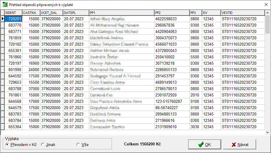Click the DATSPL column header
The width and height of the screenshot is (271, 153).
click(x=76, y=13)
